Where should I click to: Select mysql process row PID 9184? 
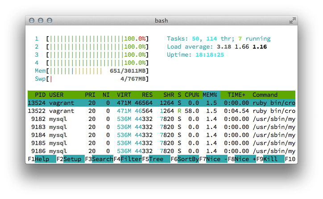tap(161, 135)
